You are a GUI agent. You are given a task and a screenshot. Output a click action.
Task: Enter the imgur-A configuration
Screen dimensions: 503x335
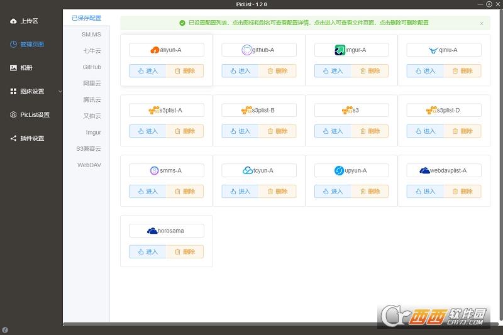coord(333,71)
